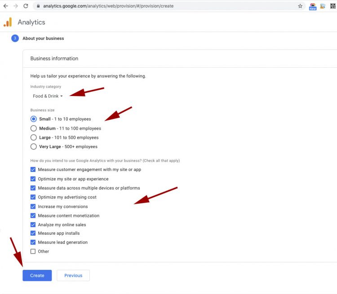
Task: Click the browser forward arrow
Action: click(x=16, y=6)
